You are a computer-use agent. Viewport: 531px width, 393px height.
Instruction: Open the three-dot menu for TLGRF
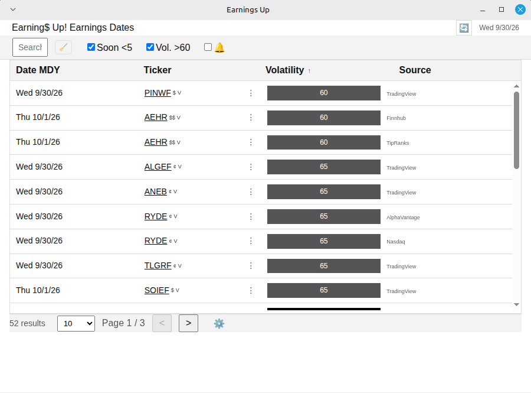[x=251, y=265]
